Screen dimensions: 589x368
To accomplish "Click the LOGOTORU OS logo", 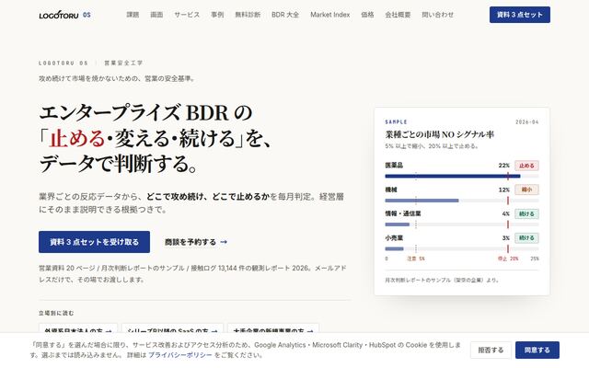I will click(64, 15).
